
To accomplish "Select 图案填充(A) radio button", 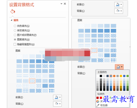I will (15, 39).
